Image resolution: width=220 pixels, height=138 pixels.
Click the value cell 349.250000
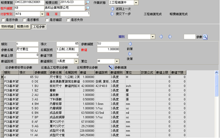tap(87, 135)
